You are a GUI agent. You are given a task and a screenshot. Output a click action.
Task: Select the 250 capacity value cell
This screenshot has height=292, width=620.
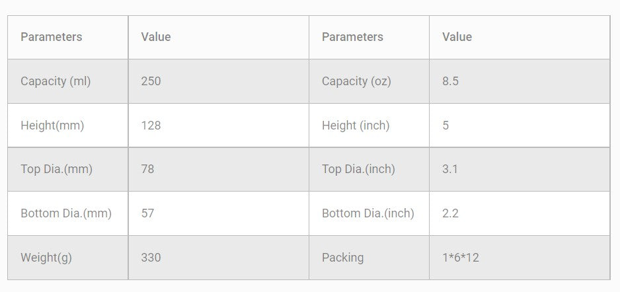pyautogui.click(x=151, y=81)
